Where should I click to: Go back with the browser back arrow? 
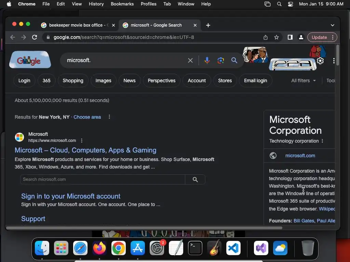point(13,37)
